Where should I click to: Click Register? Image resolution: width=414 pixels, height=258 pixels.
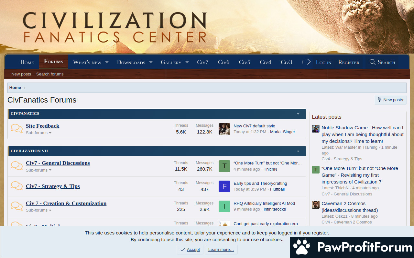click(x=349, y=62)
